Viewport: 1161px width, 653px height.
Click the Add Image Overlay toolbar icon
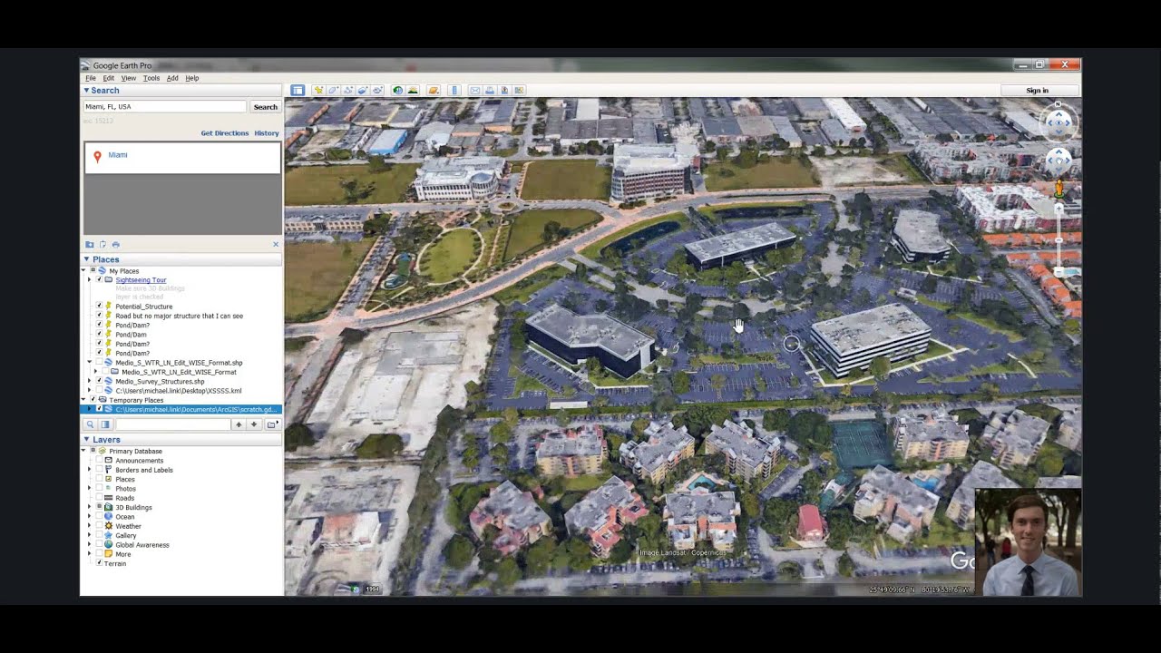coord(363,91)
